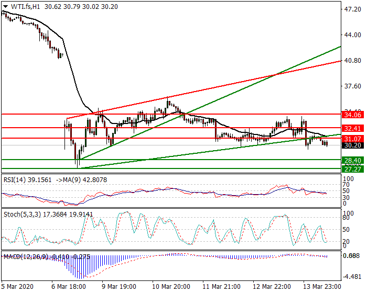Image resolution: width=367 pixels, height=293 pixels.
Task: Select the OHLC values 30.62 30.79 30.02 30.20
Action: click(x=81, y=7)
